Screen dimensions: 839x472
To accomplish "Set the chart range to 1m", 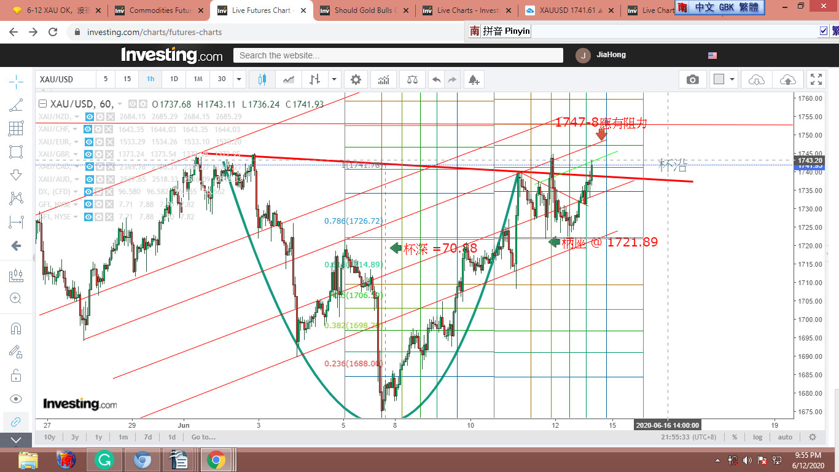I will [x=123, y=437].
